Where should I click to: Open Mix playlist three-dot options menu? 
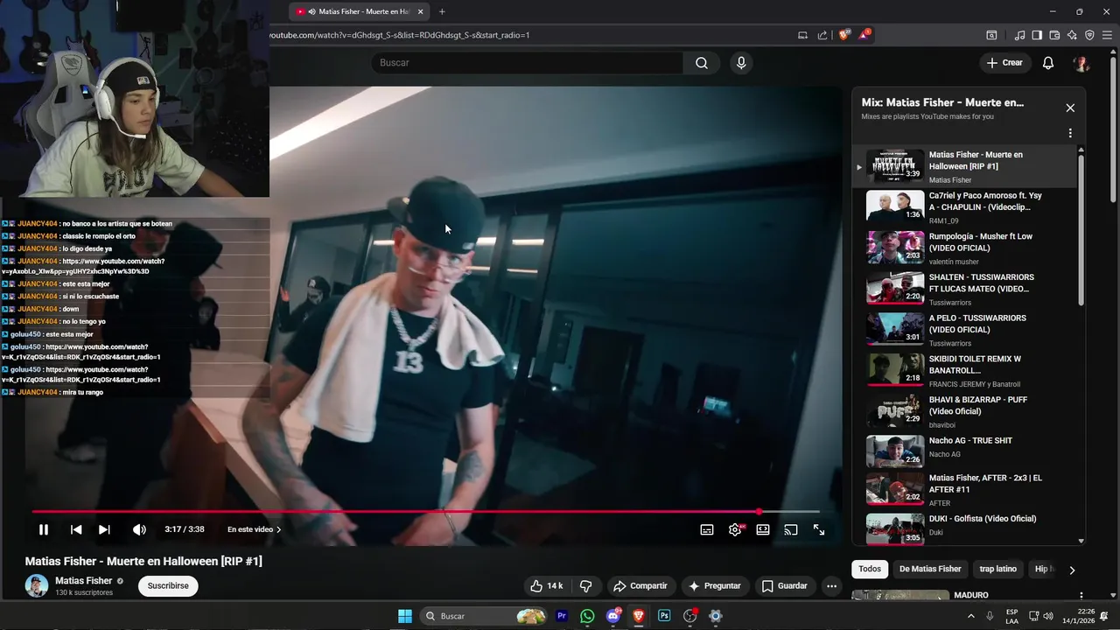[x=1070, y=134]
